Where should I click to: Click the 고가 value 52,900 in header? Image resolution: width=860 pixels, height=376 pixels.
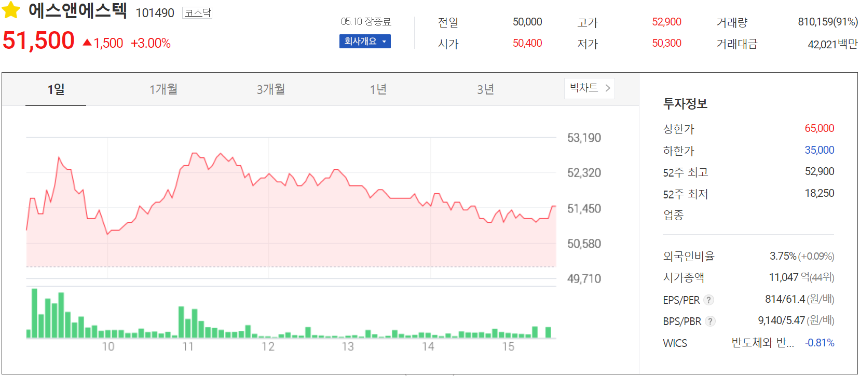click(x=666, y=22)
